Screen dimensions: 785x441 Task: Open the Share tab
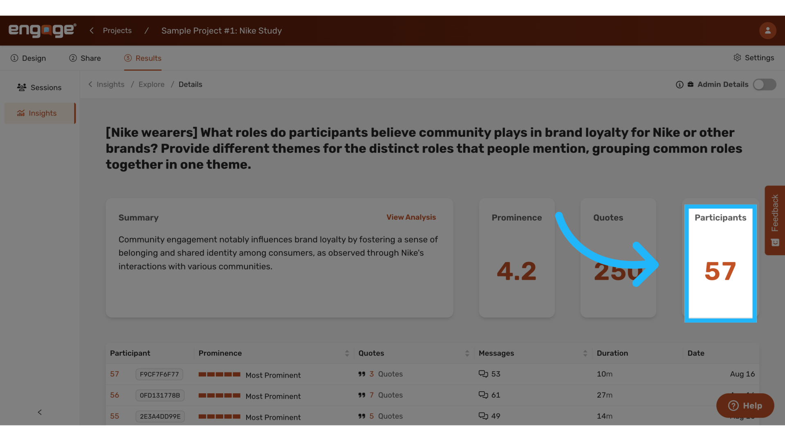pos(85,58)
